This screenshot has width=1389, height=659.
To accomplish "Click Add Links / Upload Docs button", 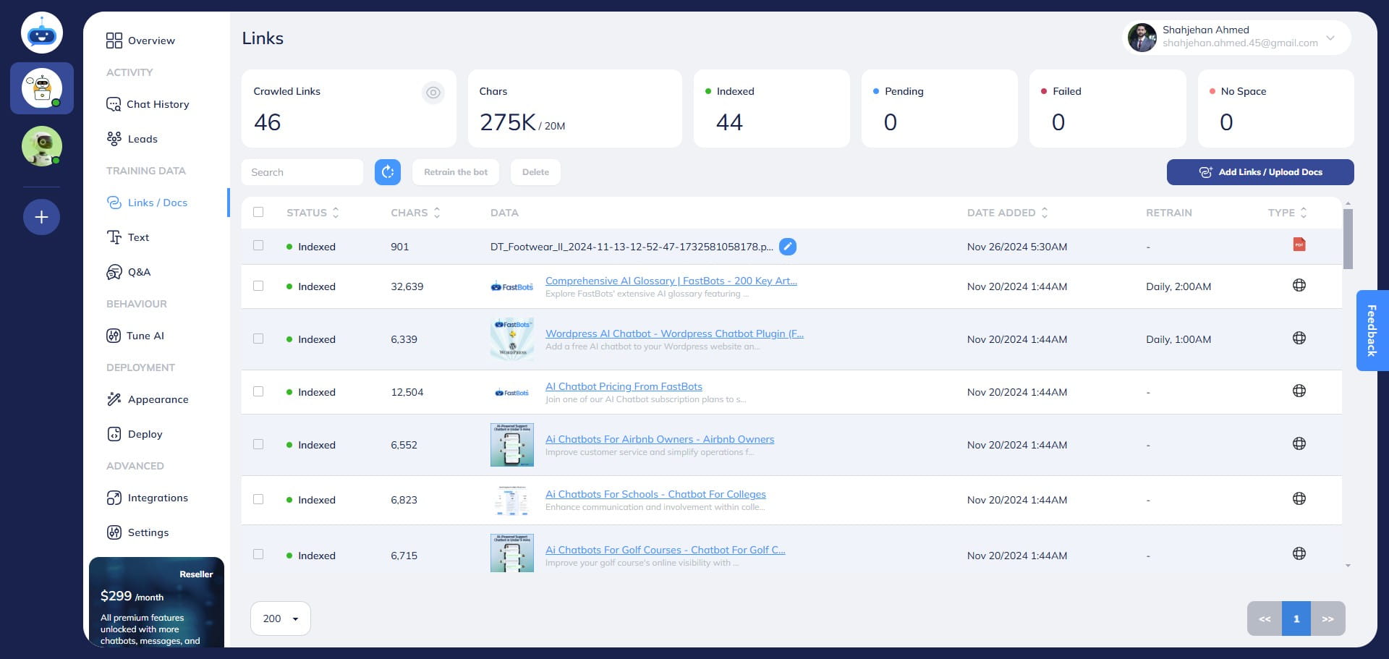I will click(1260, 172).
